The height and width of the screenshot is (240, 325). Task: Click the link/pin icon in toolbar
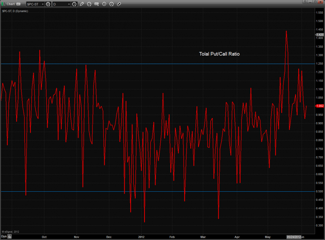pos(119,4)
